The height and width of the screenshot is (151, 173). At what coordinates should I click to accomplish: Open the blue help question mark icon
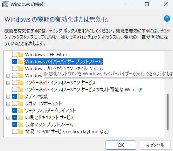[x=167, y=18]
